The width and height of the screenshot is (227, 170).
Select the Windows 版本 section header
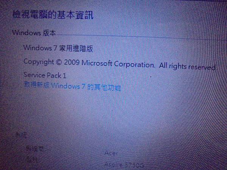[34, 33]
